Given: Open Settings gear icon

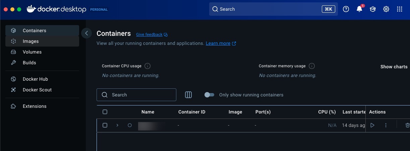Looking at the screenshot, I should pos(386,9).
